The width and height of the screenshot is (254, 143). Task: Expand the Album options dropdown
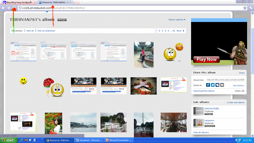click(177, 20)
